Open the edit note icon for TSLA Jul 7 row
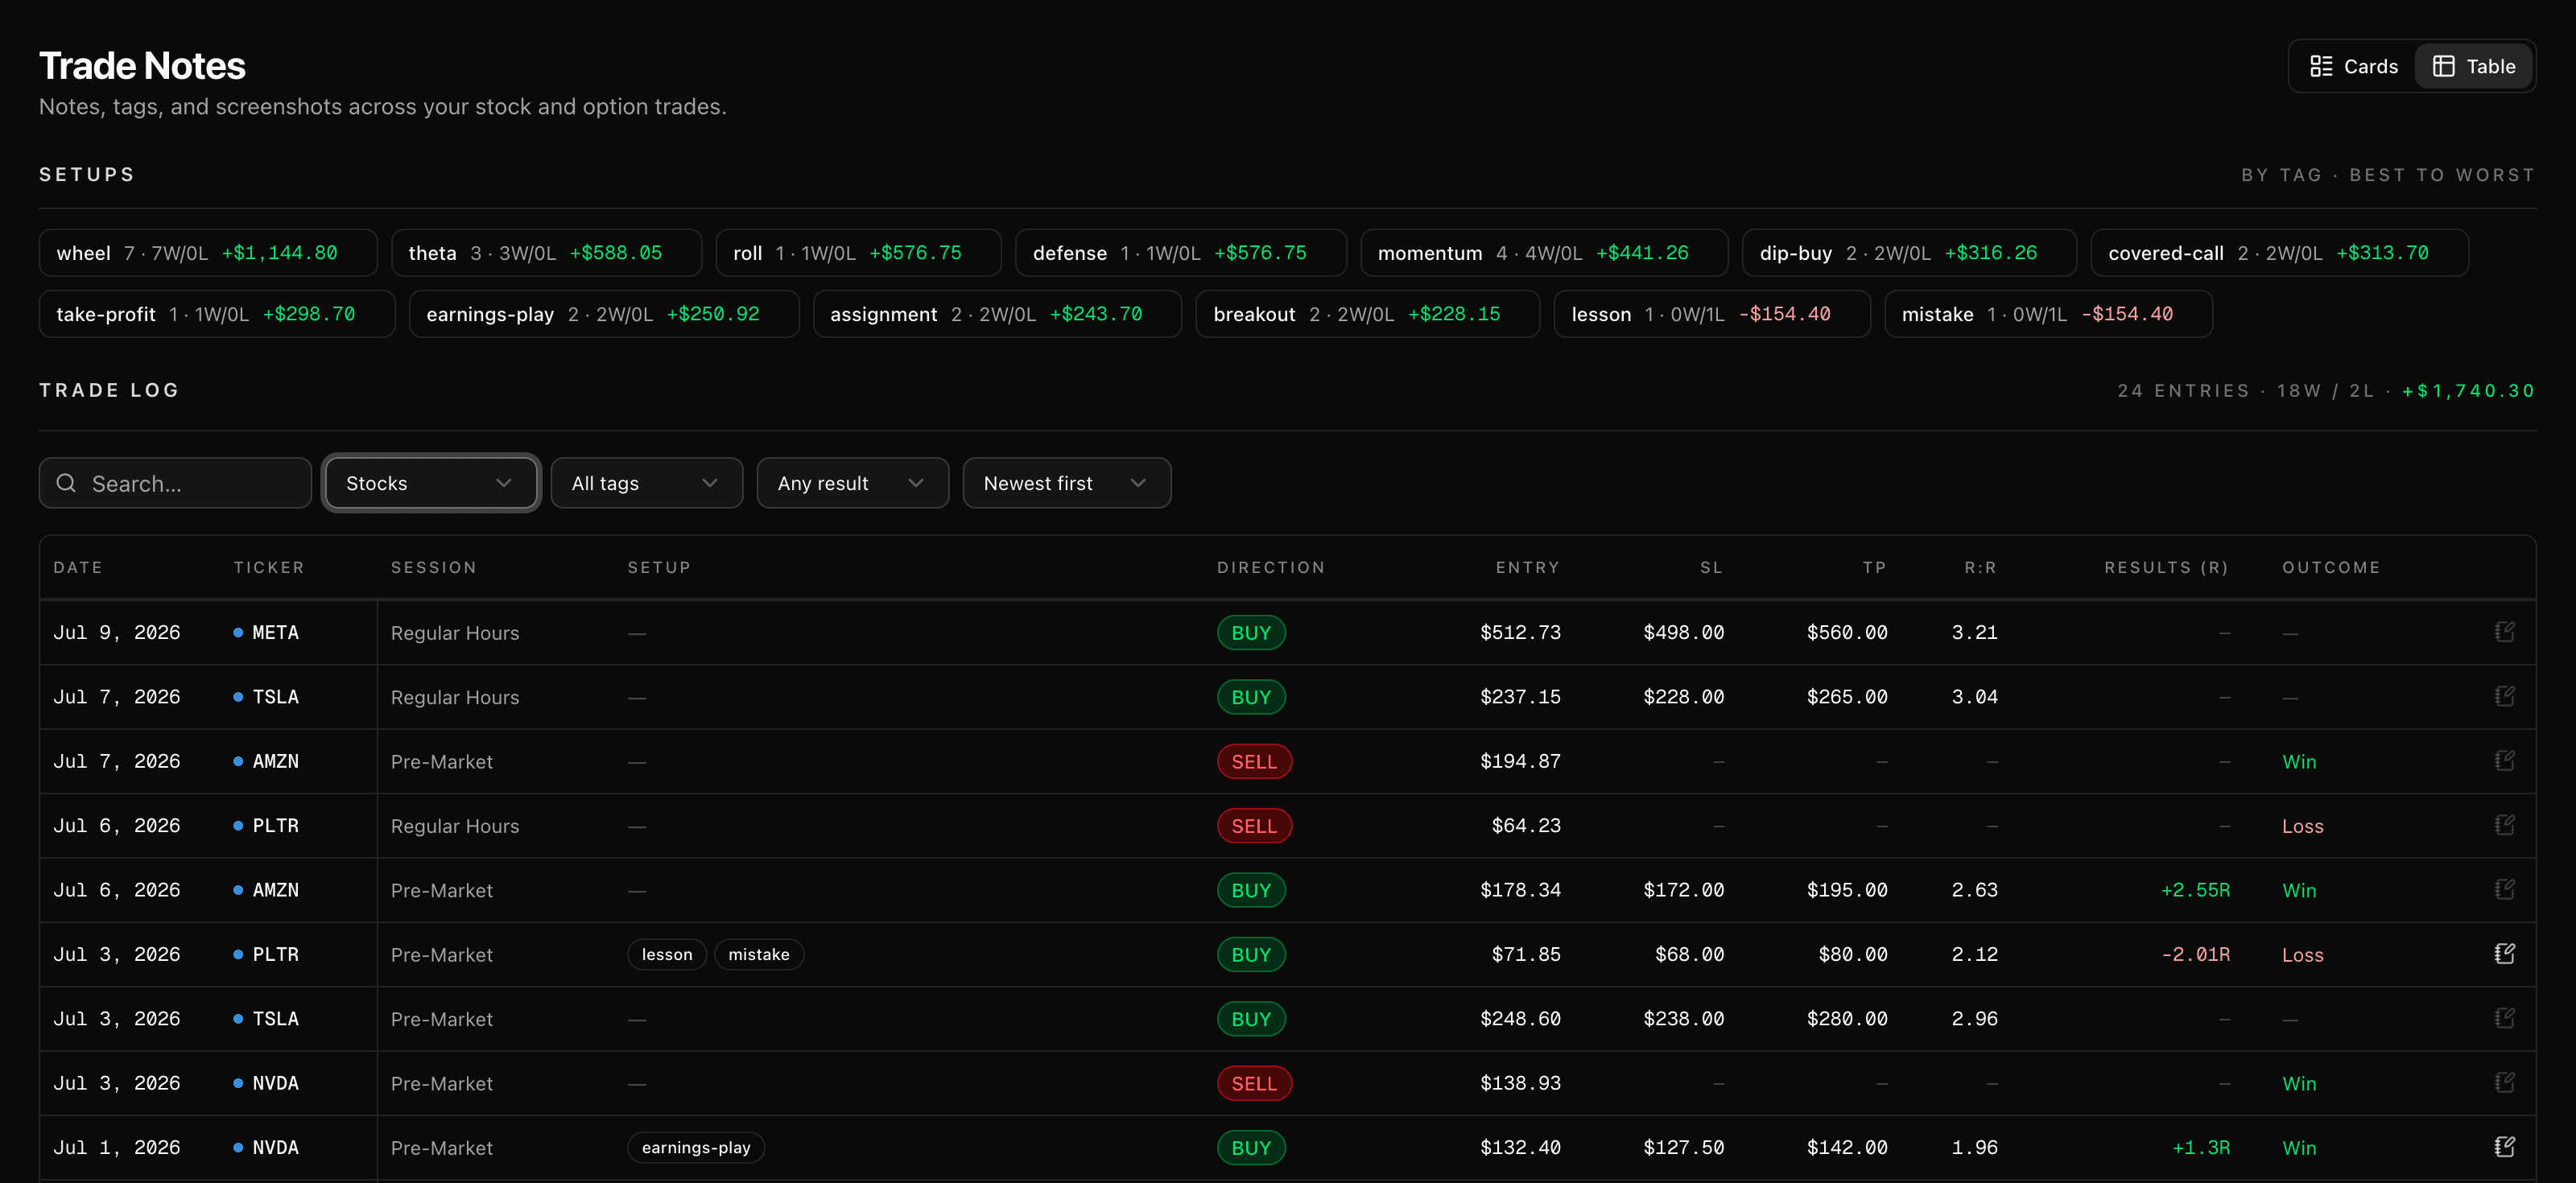Image resolution: width=2576 pixels, height=1183 pixels. click(2504, 696)
